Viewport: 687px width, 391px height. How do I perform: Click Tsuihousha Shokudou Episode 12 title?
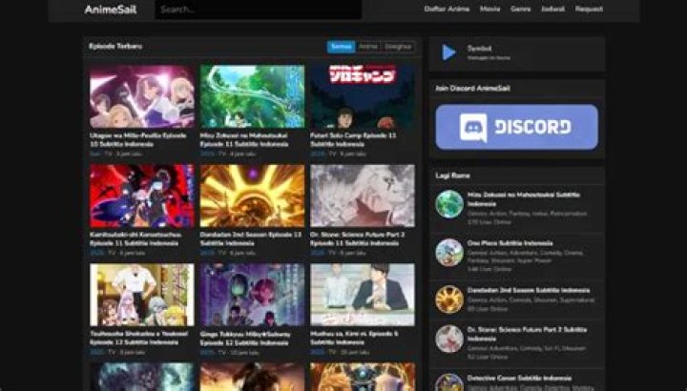tap(139, 338)
